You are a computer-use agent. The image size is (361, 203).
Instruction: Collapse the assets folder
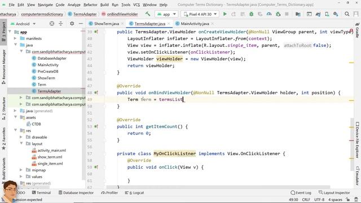pyautogui.click(x=15, y=117)
